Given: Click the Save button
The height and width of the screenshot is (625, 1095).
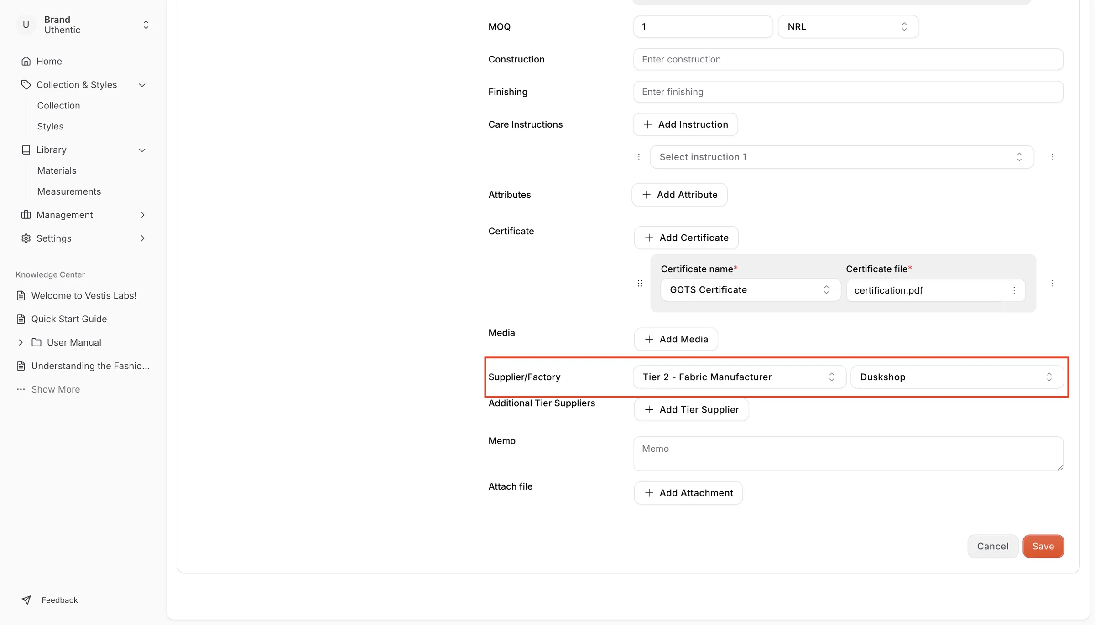Looking at the screenshot, I should 1043,546.
